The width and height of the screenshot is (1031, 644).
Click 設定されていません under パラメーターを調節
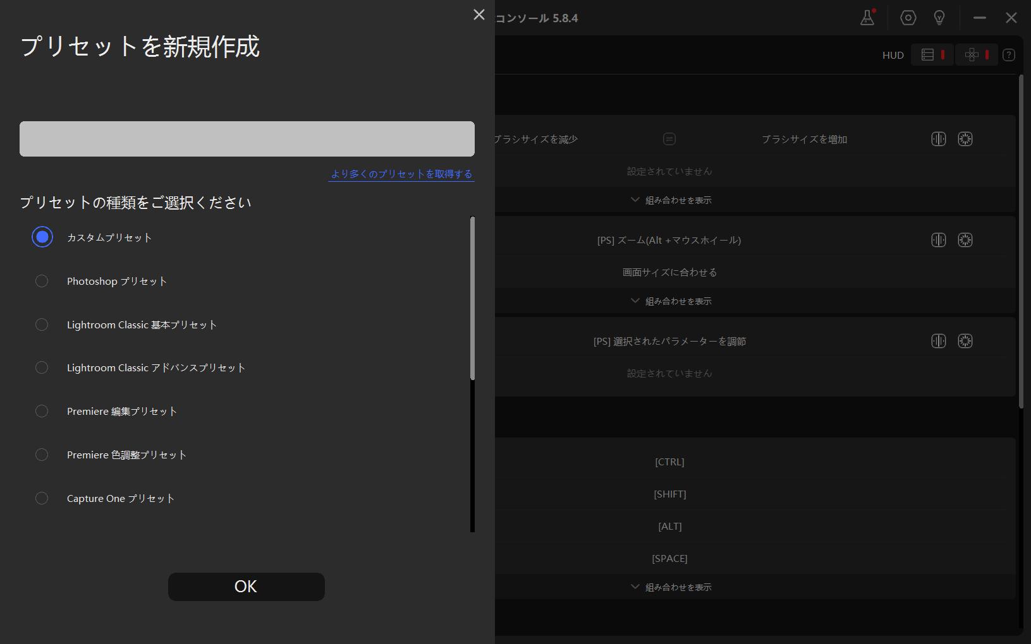pyautogui.click(x=669, y=374)
